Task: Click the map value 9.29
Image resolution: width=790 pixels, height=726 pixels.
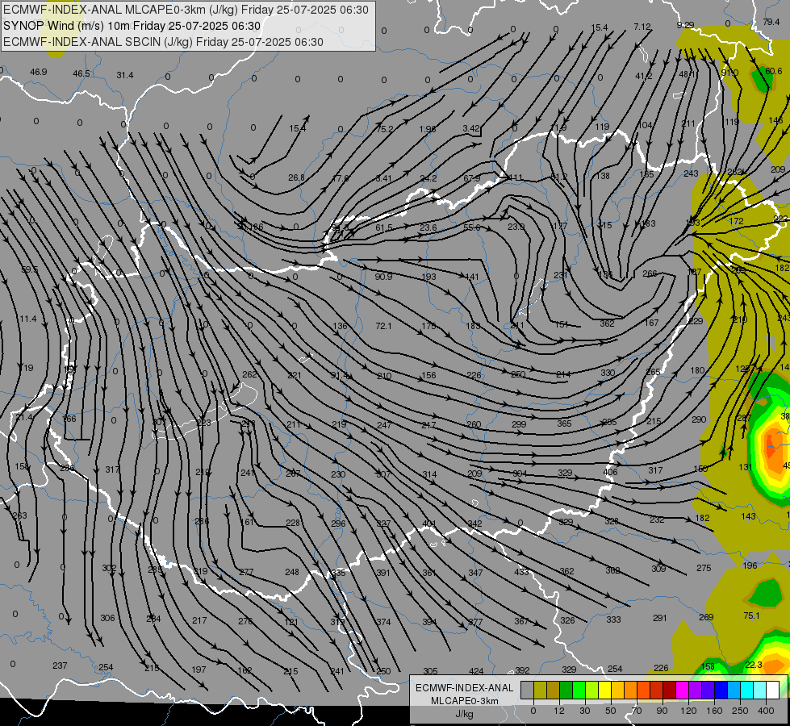Action: [685, 25]
